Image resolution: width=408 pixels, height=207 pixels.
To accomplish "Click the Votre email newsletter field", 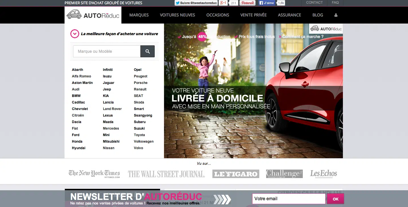I will 289,199.
